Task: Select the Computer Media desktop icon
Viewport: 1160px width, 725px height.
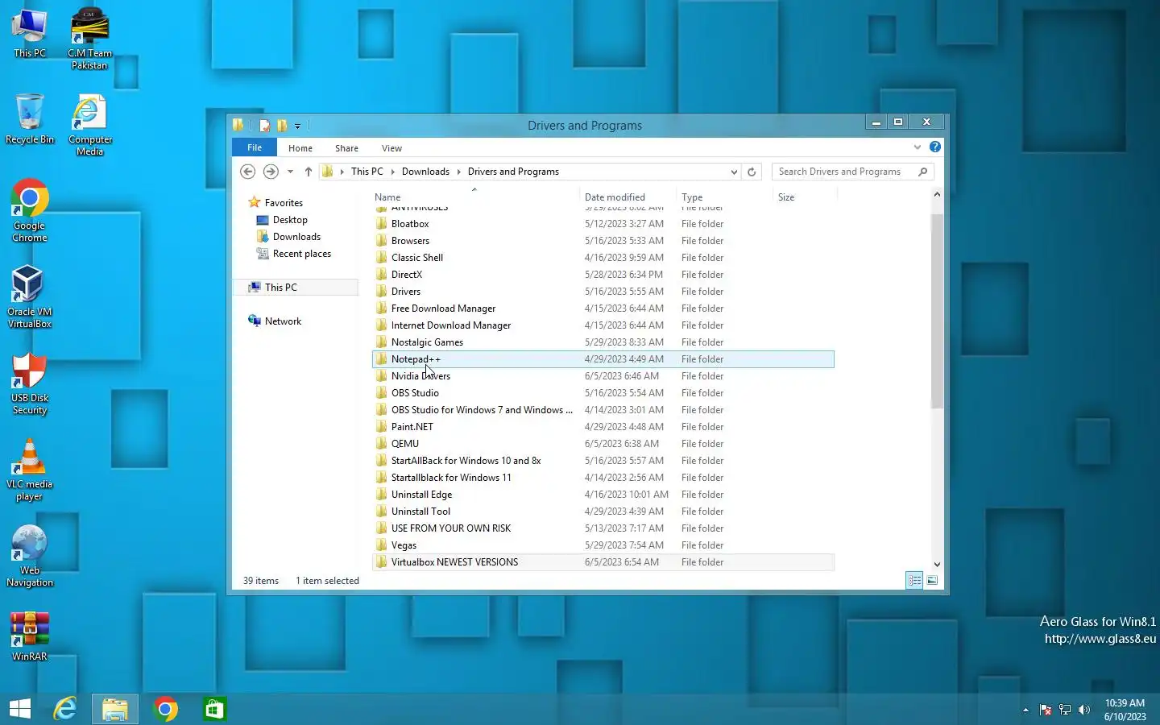Action: [x=89, y=124]
